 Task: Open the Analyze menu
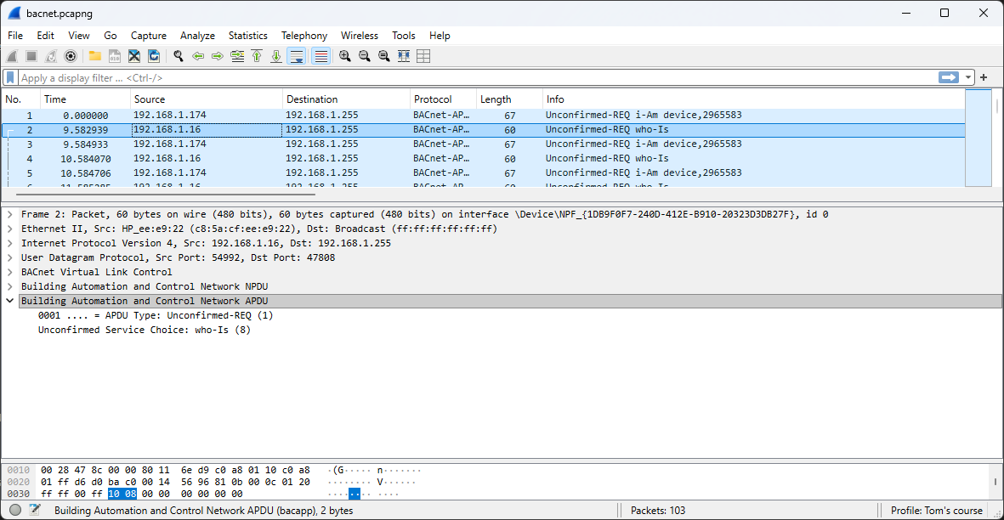[x=197, y=36]
